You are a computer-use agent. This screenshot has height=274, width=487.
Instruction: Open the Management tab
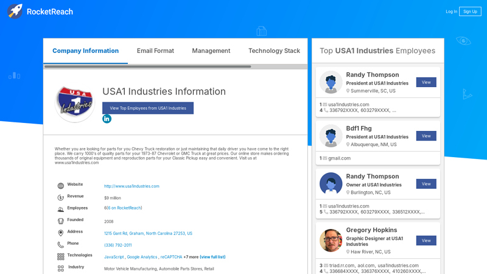(211, 51)
